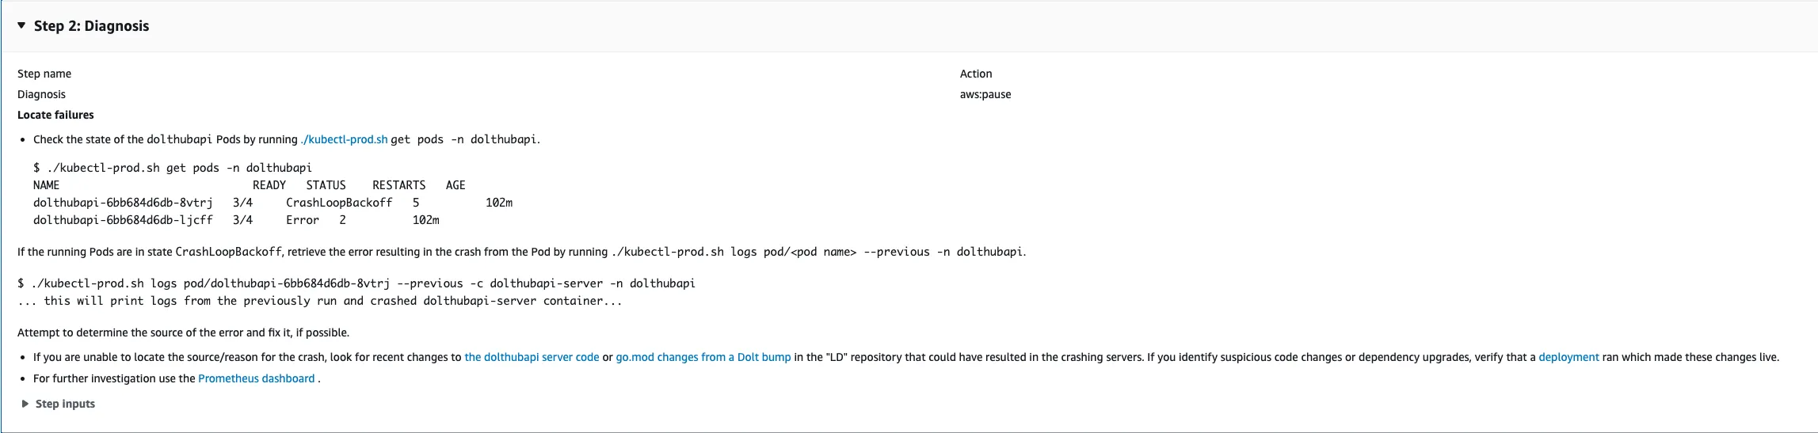1818x433 pixels.
Task: Click the NAME READY STATUS table header line
Action: (x=249, y=185)
